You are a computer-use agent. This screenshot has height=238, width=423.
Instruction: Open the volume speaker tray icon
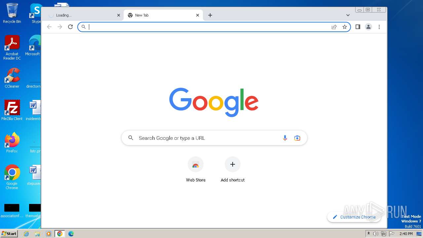coord(376,234)
